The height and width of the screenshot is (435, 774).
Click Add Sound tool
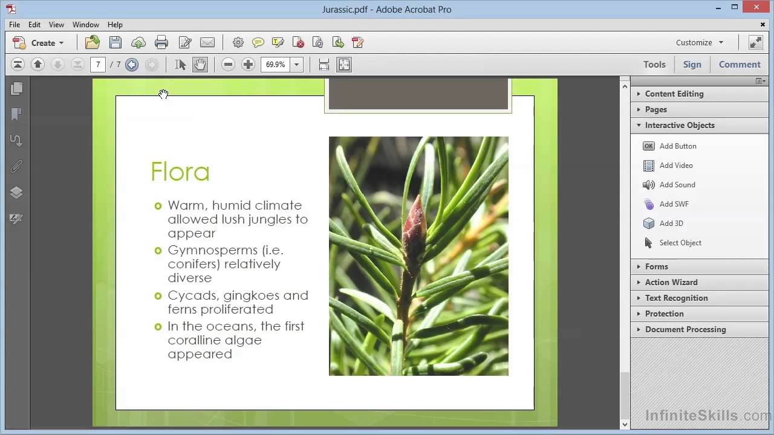[x=669, y=185]
